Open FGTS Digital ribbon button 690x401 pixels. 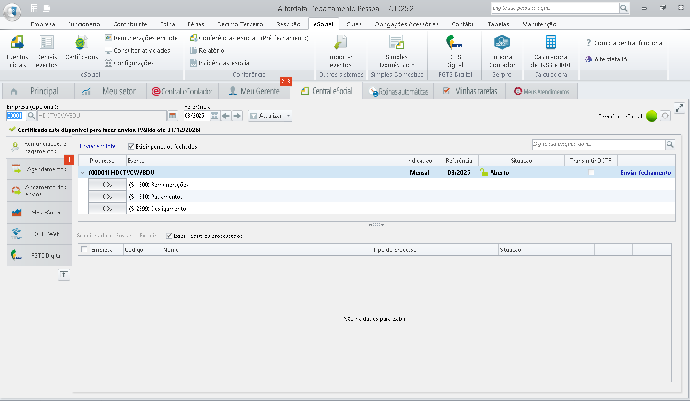[x=454, y=51]
